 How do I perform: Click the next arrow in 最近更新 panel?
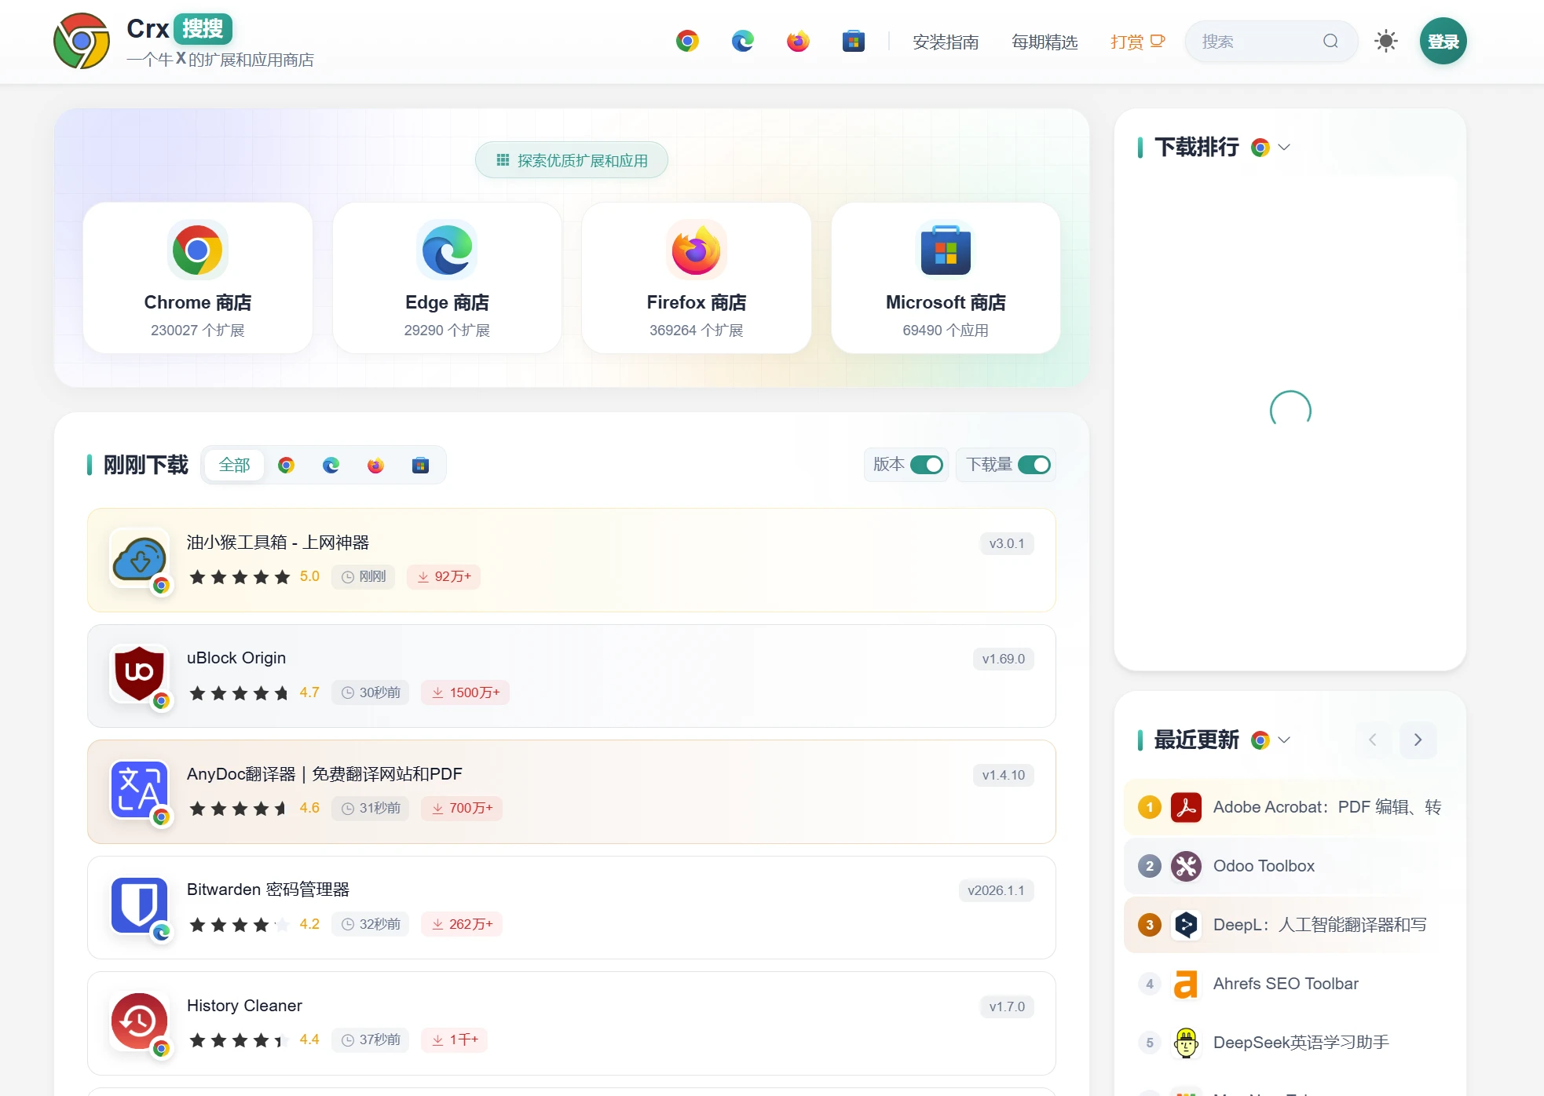[1418, 740]
